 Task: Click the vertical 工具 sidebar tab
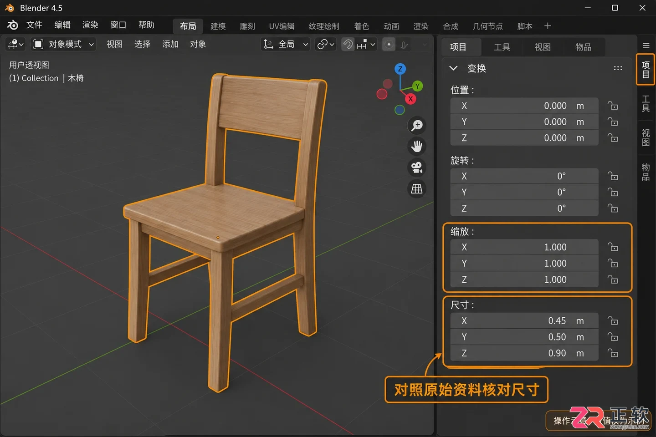tap(646, 104)
